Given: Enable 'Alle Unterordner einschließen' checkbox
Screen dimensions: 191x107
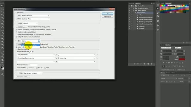Looking at the screenshot, I should [x=17, y=32].
